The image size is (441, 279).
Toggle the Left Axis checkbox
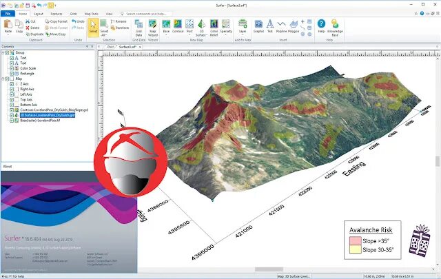click(12, 94)
